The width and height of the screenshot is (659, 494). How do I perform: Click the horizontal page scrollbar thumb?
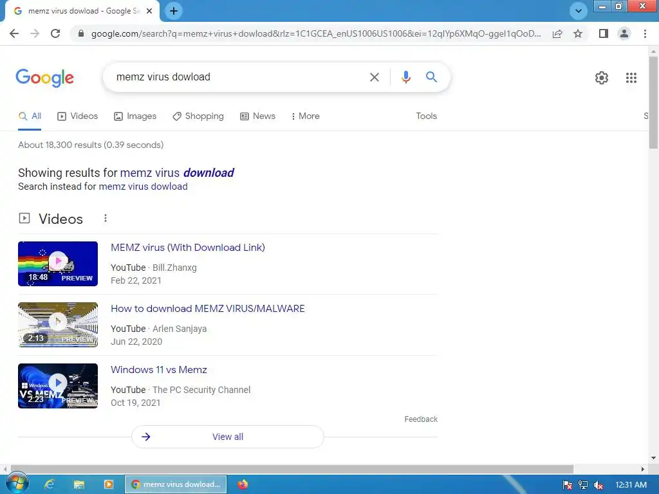292,469
